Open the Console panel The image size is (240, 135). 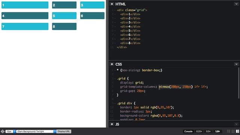188,131
